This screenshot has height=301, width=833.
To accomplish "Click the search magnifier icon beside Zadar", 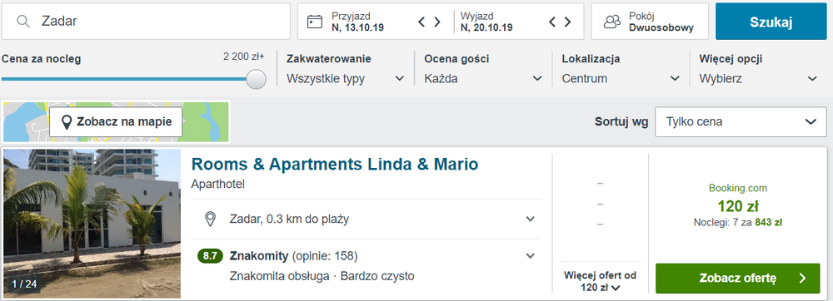I will pos(22,21).
